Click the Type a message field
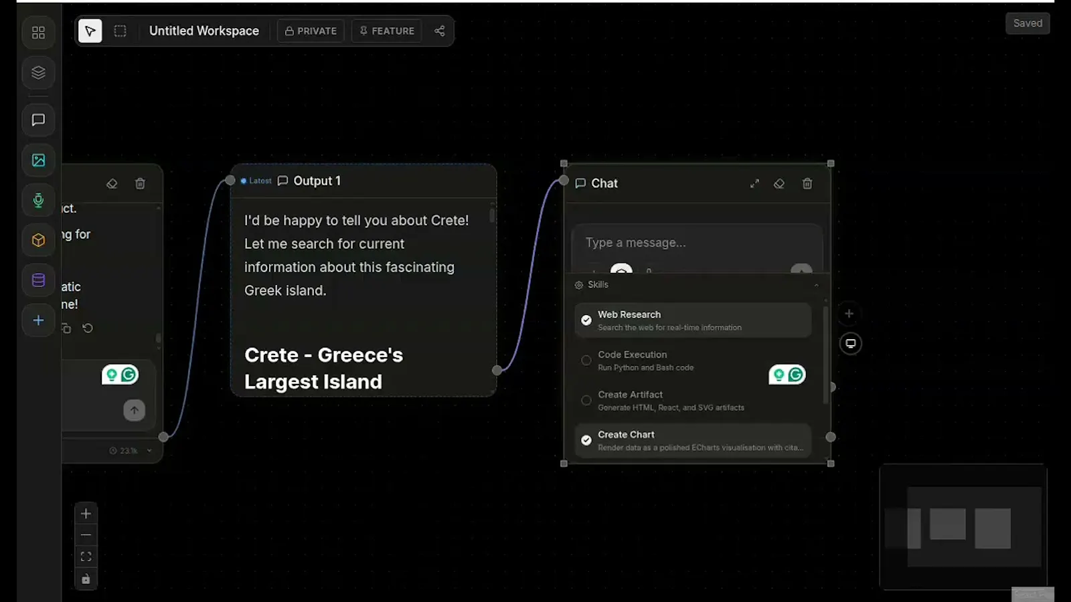Screen dimensions: 1071x602 coord(697,243)
